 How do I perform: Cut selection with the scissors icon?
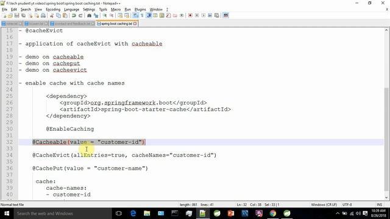[x=52, y=15]
